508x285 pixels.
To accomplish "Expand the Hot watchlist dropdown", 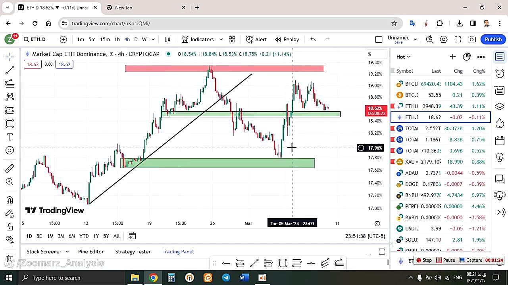I will point(403,57).
